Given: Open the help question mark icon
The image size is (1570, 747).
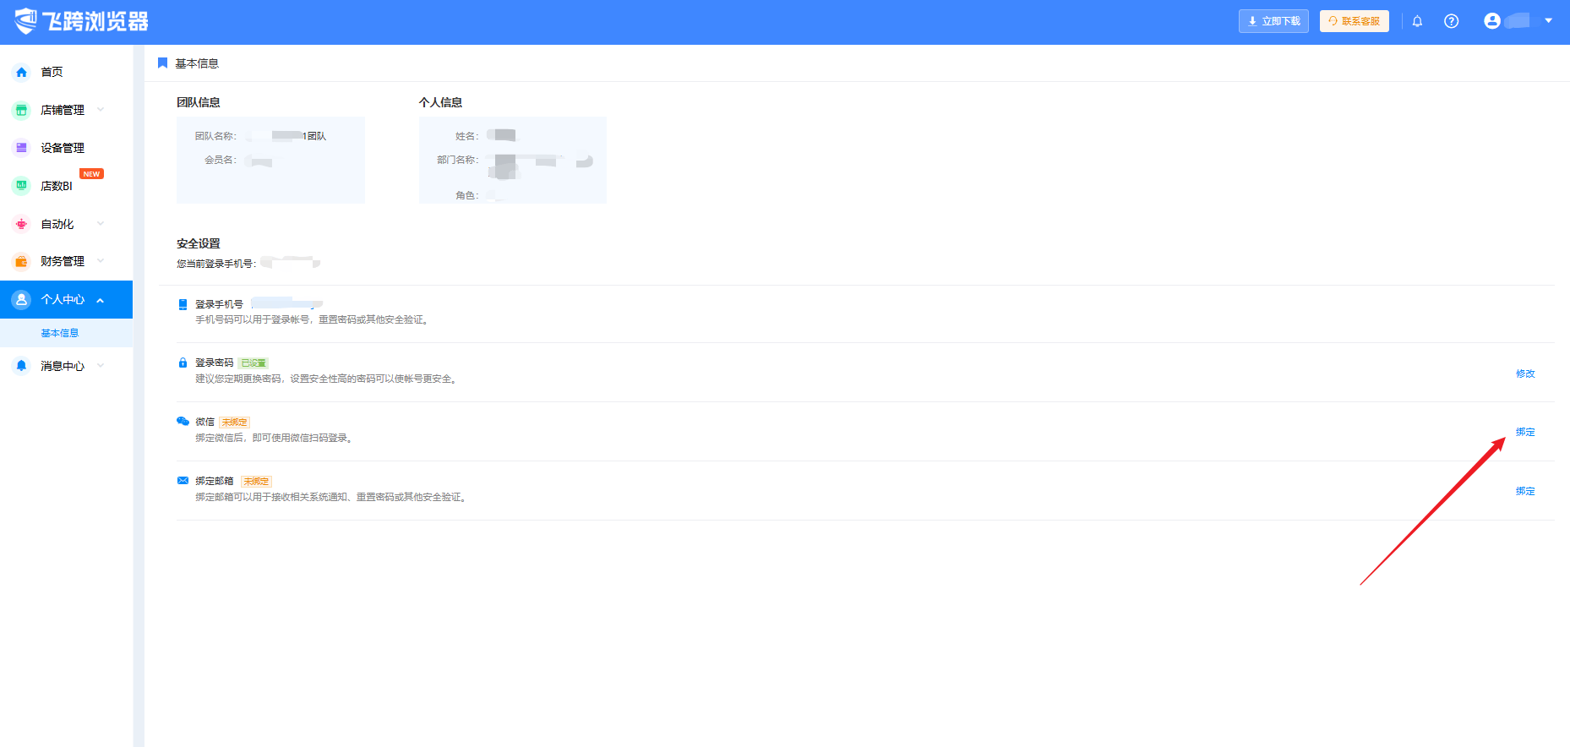Looking at the screenshot, I should [1451, 21].
